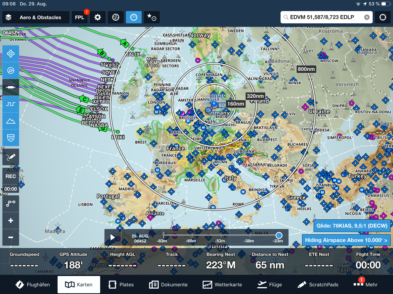Toggle the profile view step icon
This screenshot has width=393, height=294.
tap(11, 104)
